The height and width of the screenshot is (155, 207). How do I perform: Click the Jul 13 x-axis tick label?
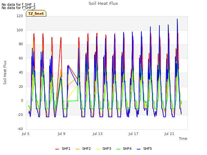(x=97, y=134)
